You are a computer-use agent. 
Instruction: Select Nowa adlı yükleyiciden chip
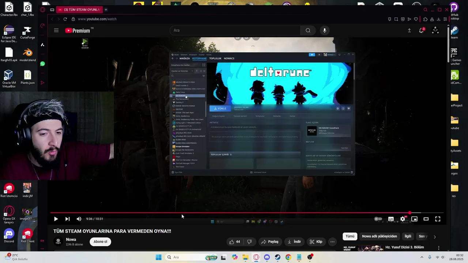point(380,236)
